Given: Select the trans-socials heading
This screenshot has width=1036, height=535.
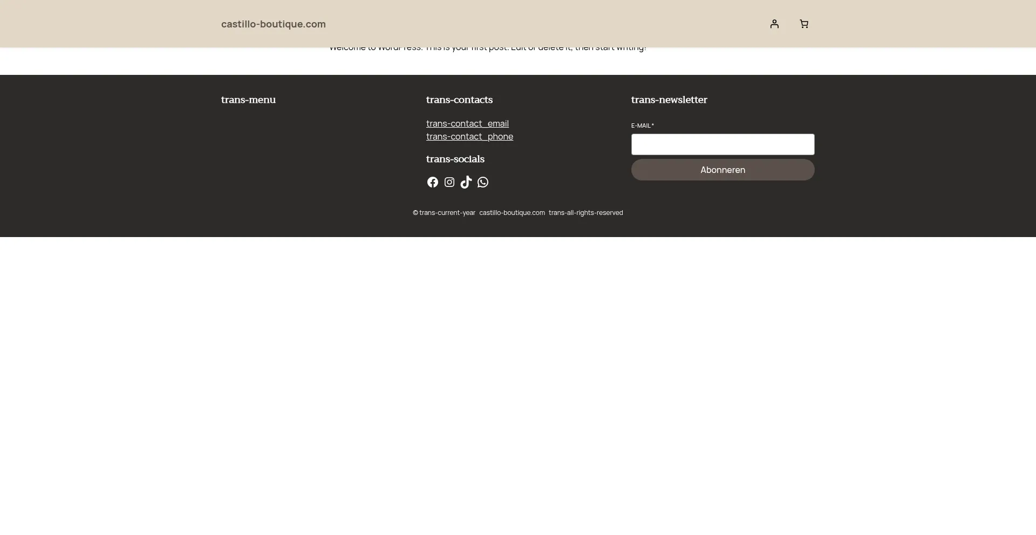Looking at the screenshot, I should coord(455,159).
